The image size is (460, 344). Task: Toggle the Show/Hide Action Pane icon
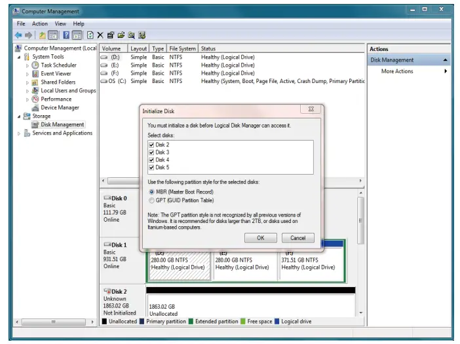coord(77,35)
